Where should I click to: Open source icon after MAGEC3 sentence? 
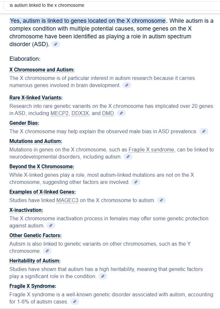(x=161, y=200)
